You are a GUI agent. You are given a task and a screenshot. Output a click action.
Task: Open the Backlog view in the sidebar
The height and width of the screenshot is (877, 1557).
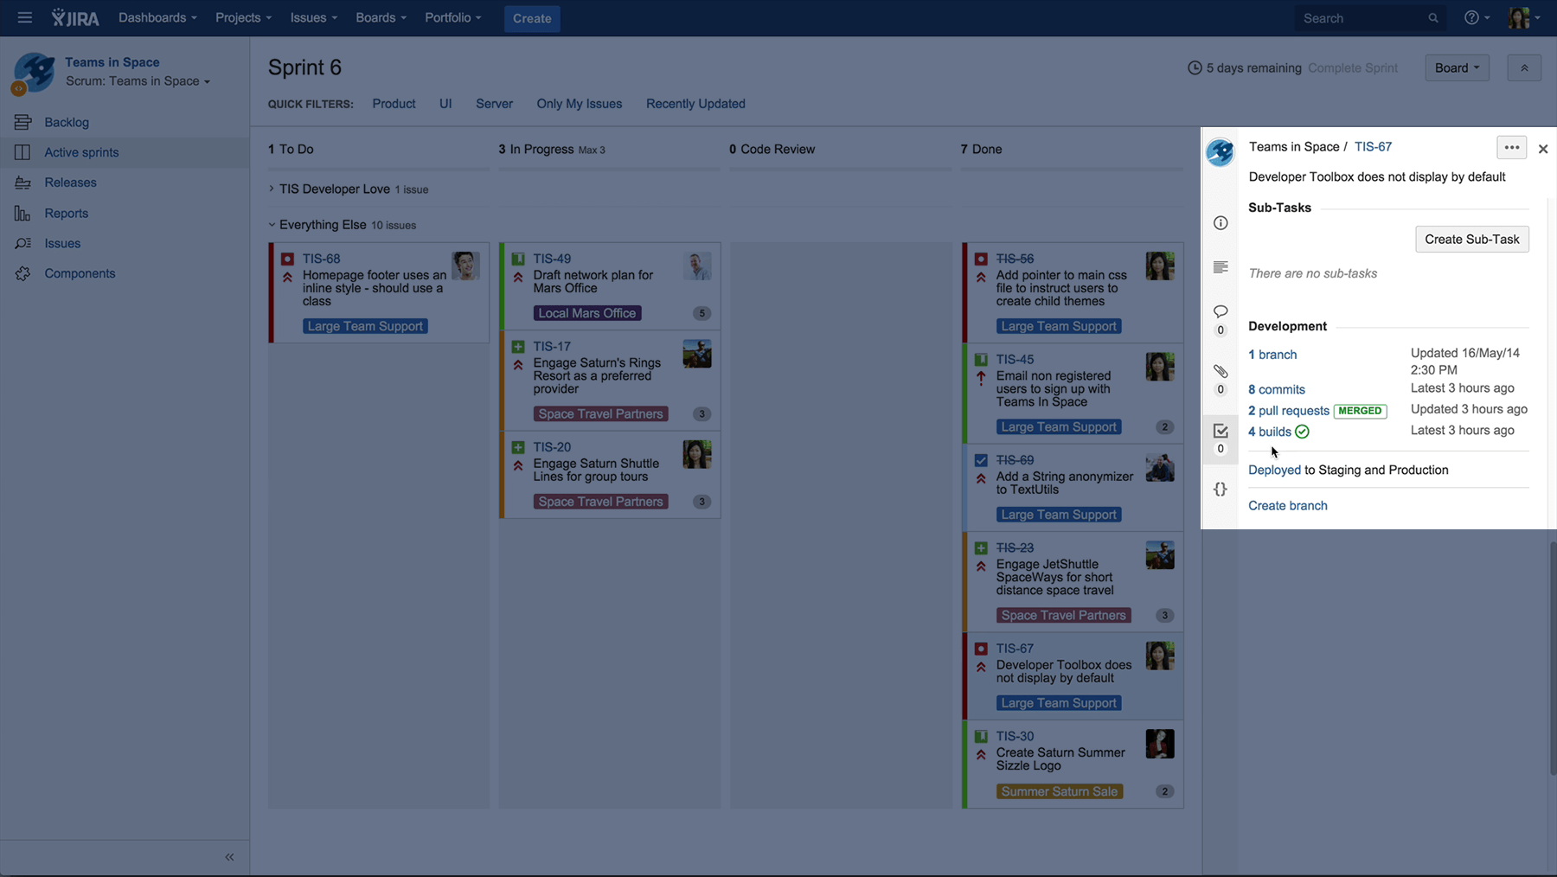coord(66,122)
